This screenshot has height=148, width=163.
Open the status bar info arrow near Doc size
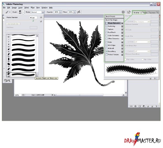point(52,95)
